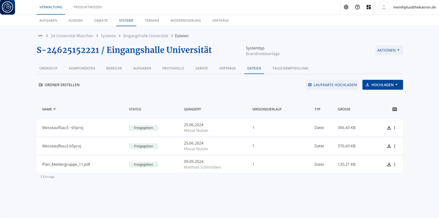Select the AUFGABEN system tab

click(x=142, y=69)
